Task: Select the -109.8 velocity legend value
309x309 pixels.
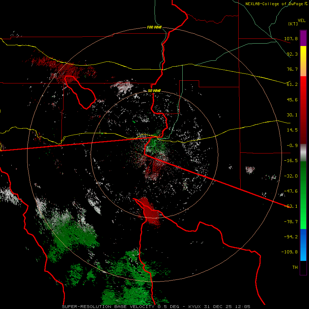Action: click(x=289, y=252)
